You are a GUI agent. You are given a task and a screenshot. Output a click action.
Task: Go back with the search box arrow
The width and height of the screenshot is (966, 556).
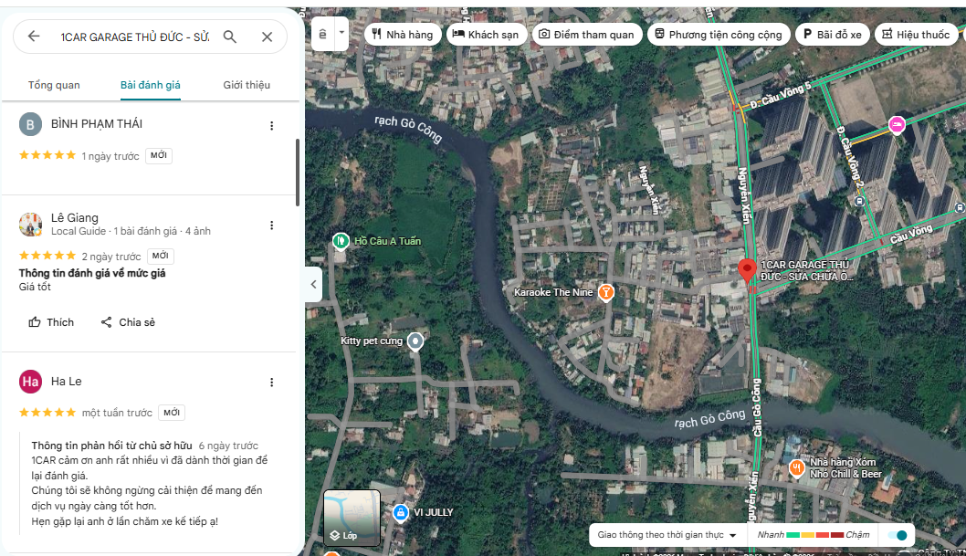click(x=34, y=37)
